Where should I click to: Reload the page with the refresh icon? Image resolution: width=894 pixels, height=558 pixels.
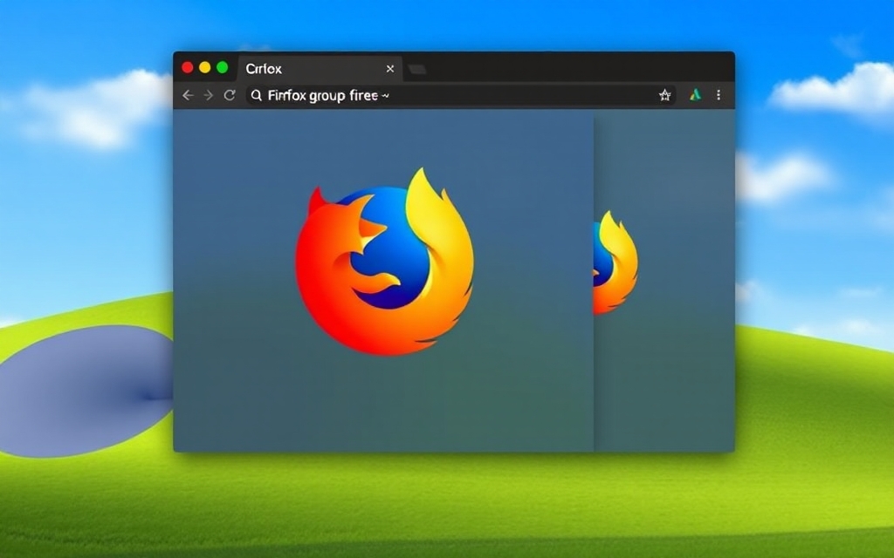230,95
